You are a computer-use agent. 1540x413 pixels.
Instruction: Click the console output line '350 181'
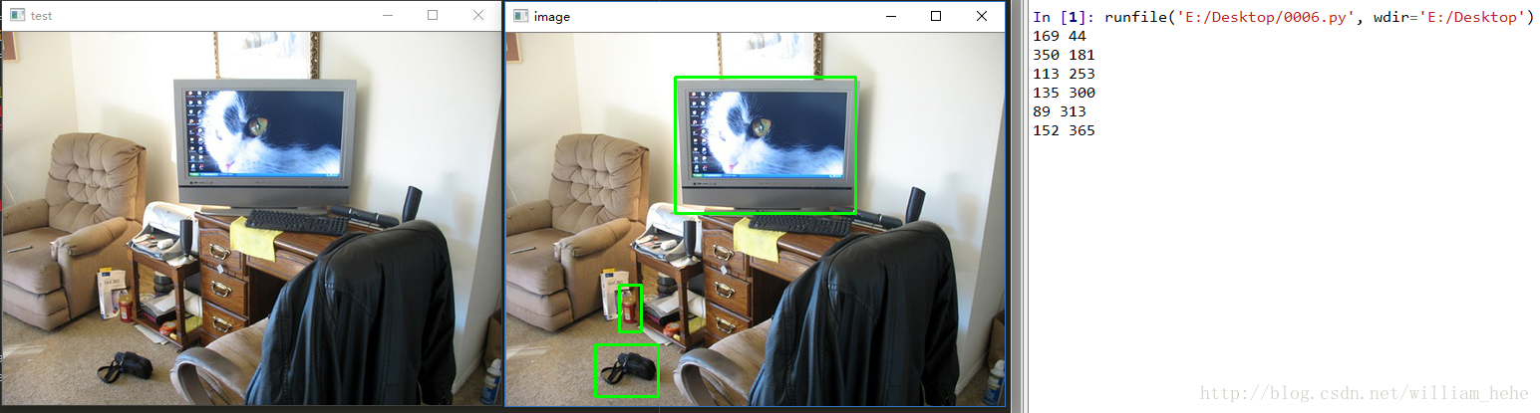[1065, 55]
